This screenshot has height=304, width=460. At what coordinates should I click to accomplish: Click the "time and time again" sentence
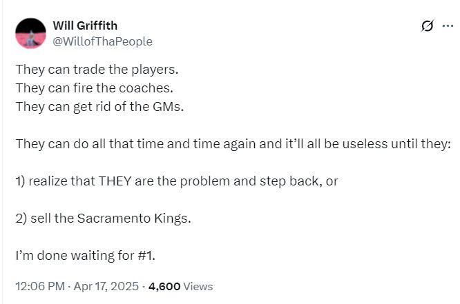pos(233,145)
